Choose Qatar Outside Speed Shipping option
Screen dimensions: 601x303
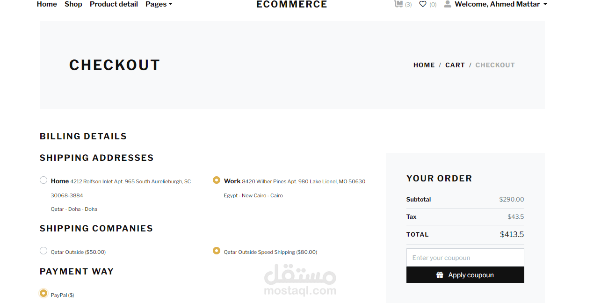[217, 251]
